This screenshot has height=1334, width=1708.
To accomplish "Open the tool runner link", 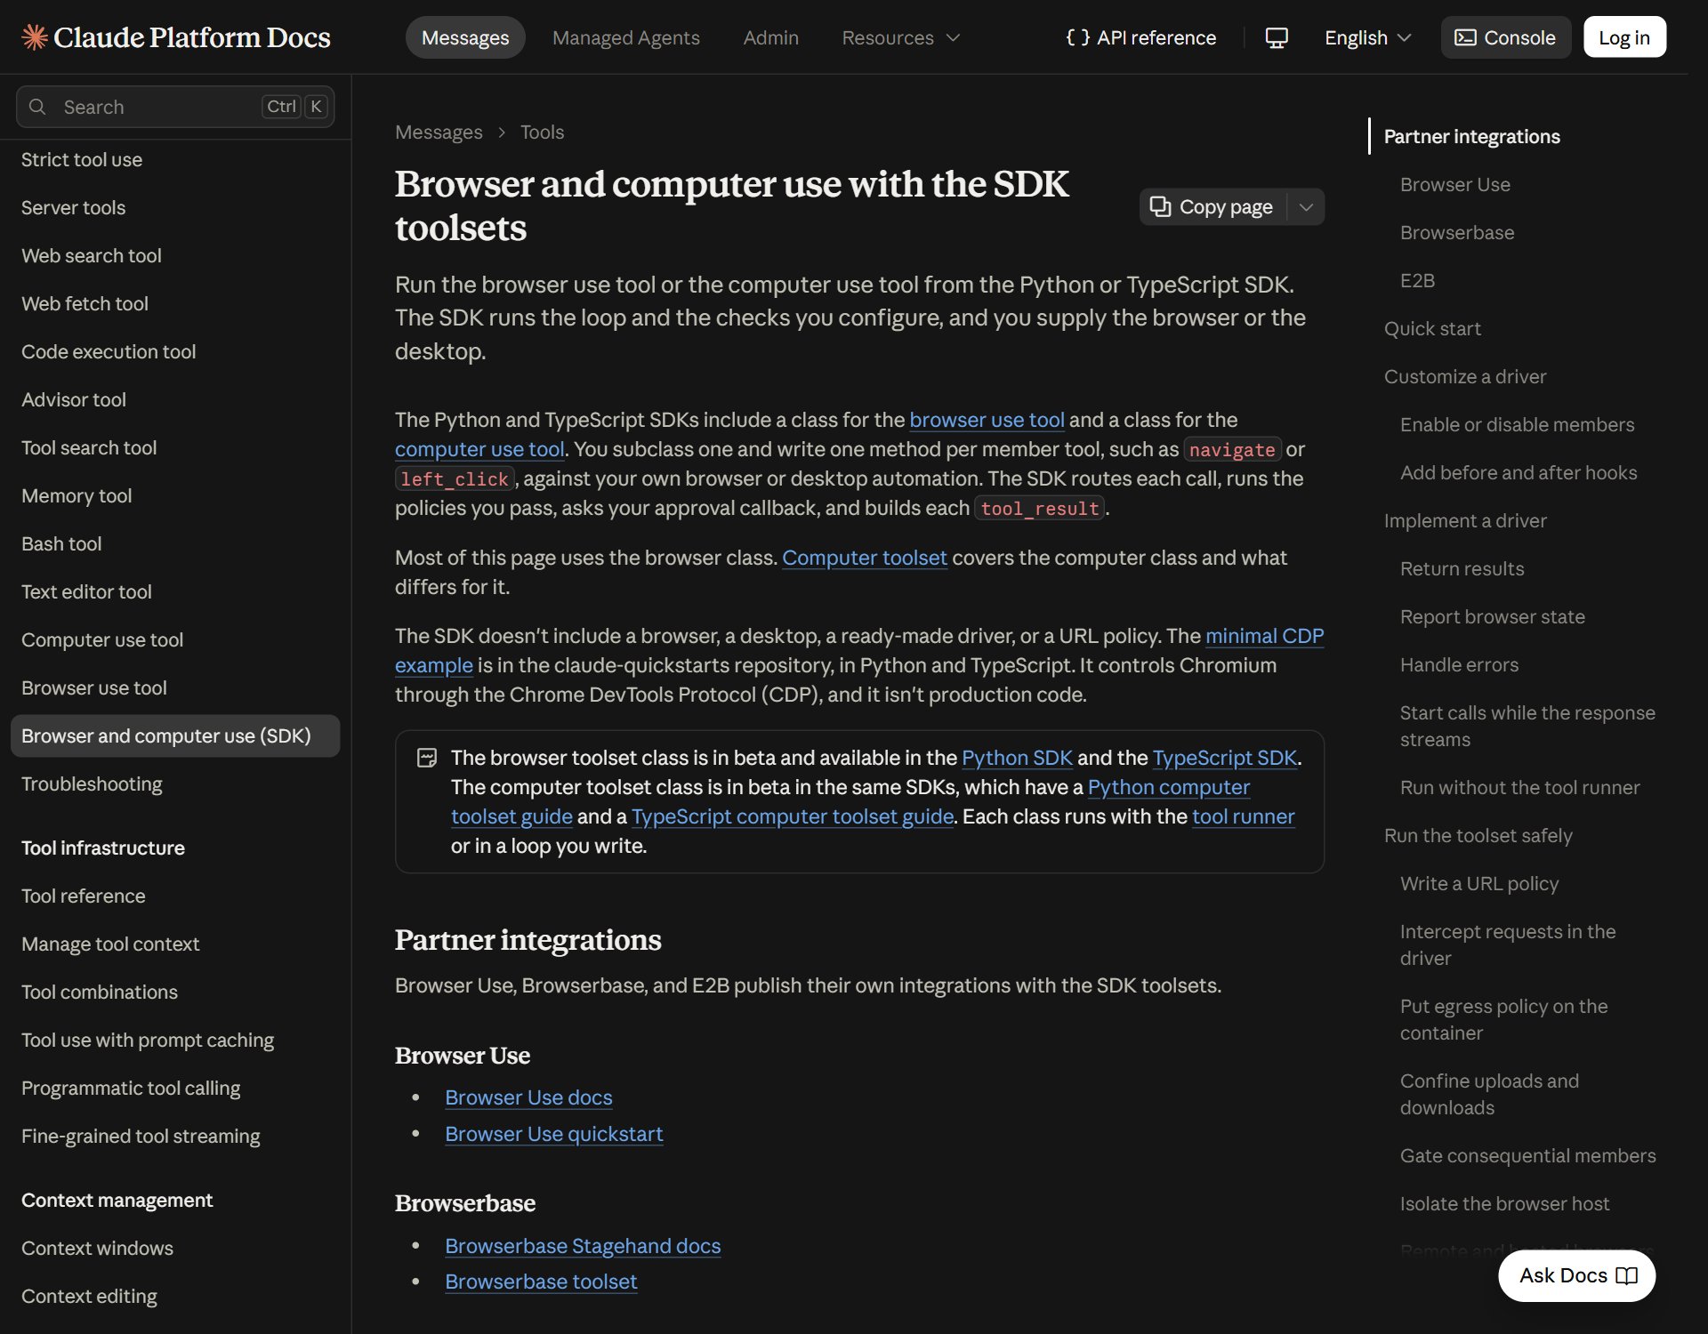I will pos(1243,816).
